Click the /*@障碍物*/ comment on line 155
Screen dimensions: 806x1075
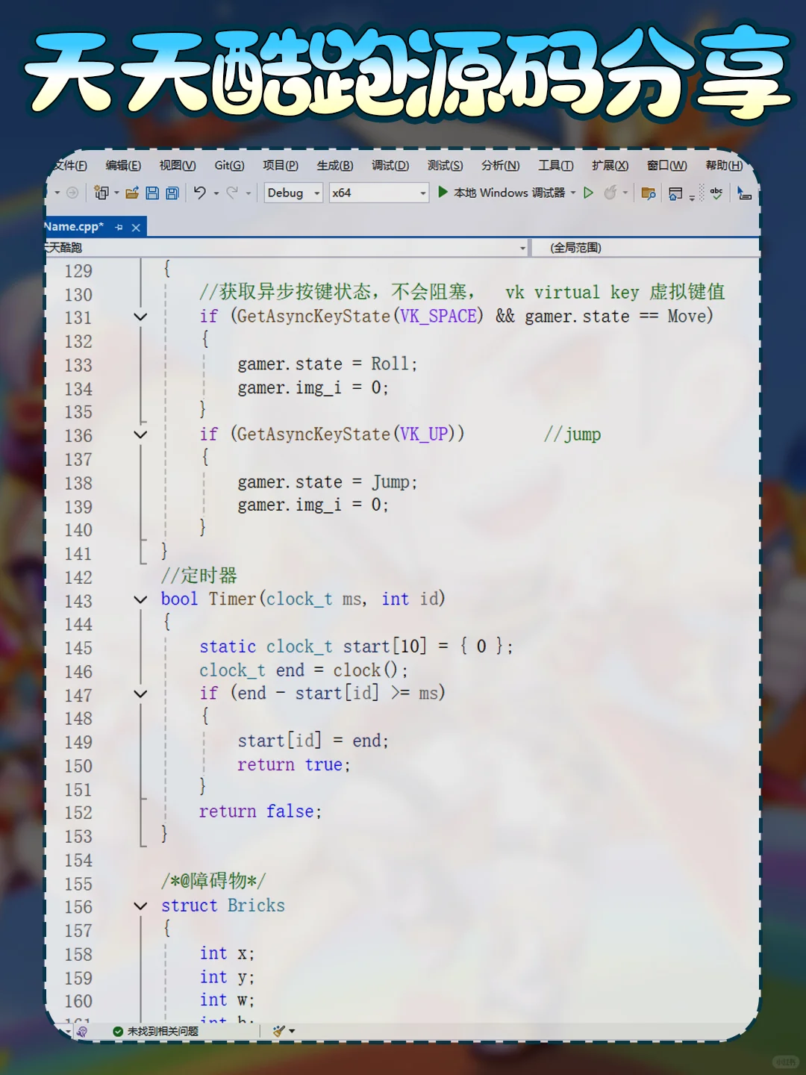click(x=213, y=882)
